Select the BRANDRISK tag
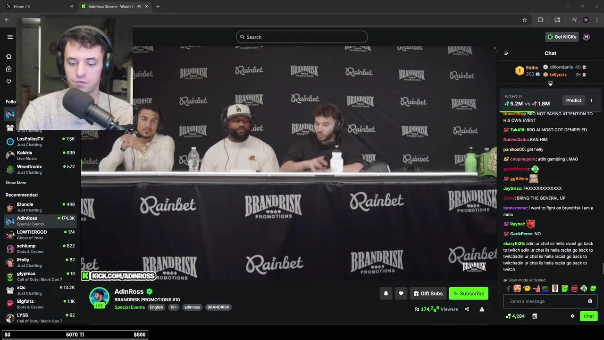Viewport: 604px width, 340px height. pos(218,307)
